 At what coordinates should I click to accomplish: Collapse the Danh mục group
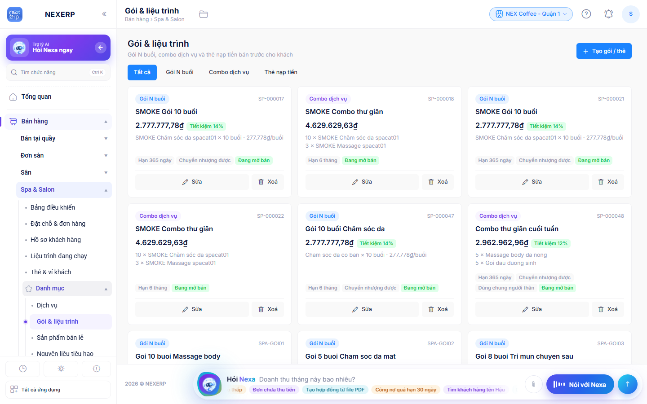pyautogui.click(x=67, y=288)
